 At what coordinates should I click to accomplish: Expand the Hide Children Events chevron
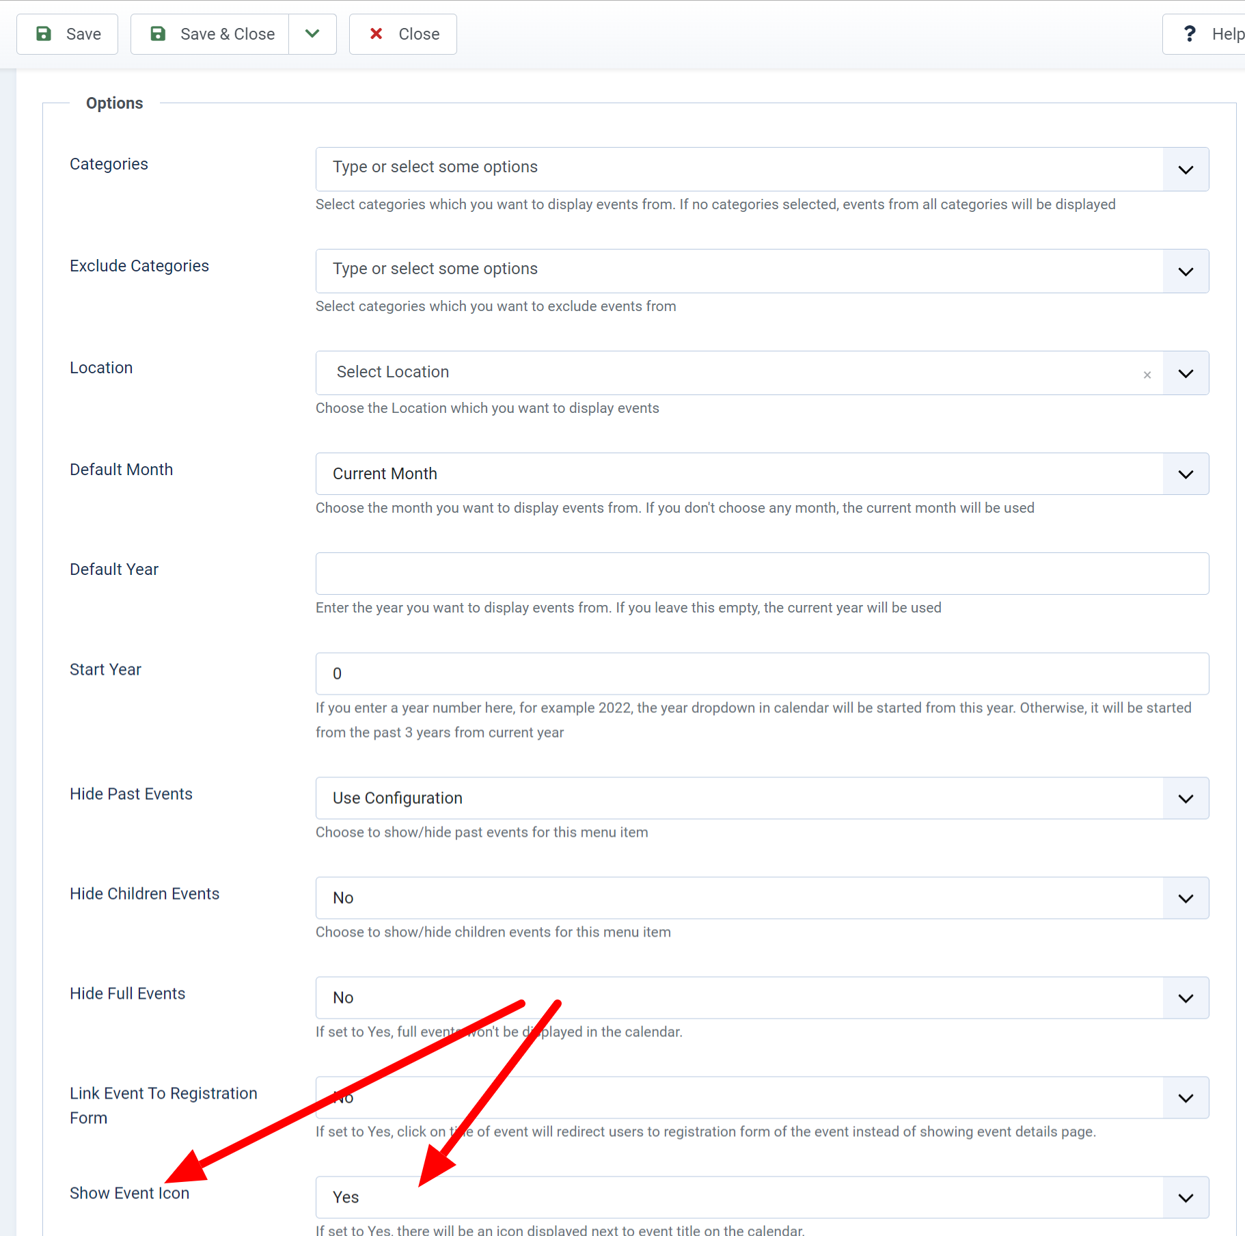(x=1186, y=898)
